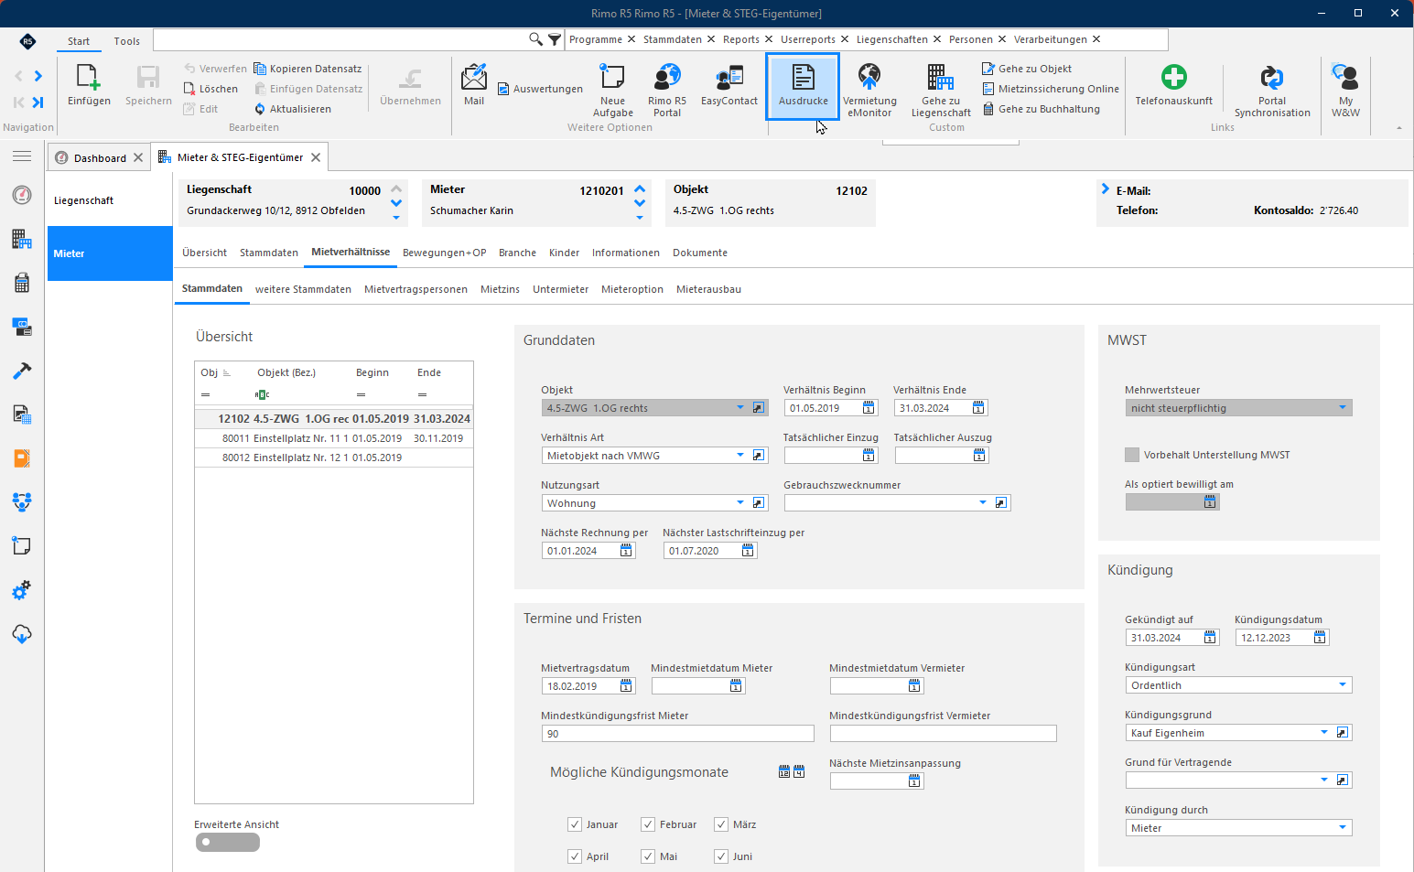Open the Mietzins subtab

(500, 289)
